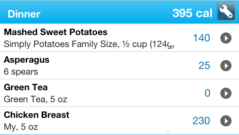Tap the Dinner header title
Screen dimensions: 239x135
point(24,14)
